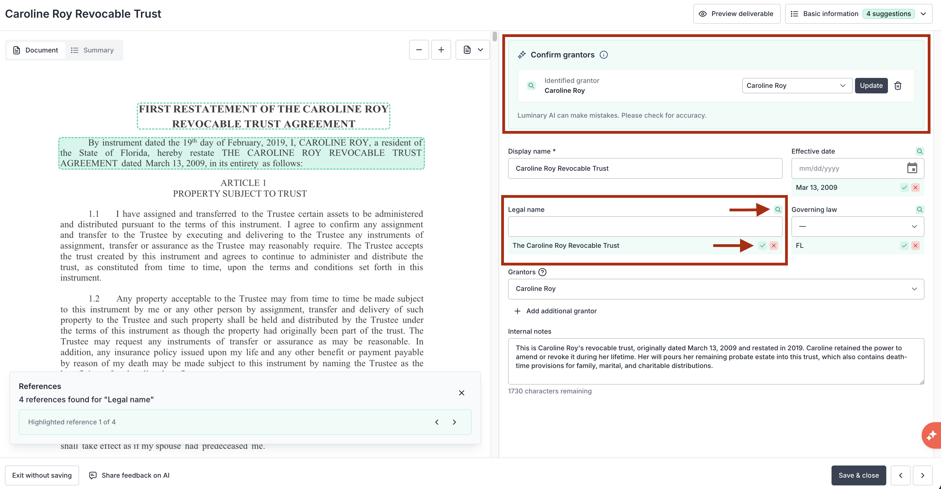Open the Grantors Caroline Roy dropdown
The height and width of the screenshot is (489, 941).
[x=716, y=289]
